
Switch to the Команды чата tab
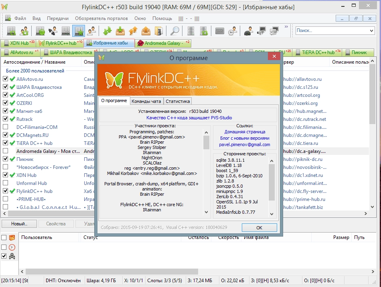[x=146, y=101]
